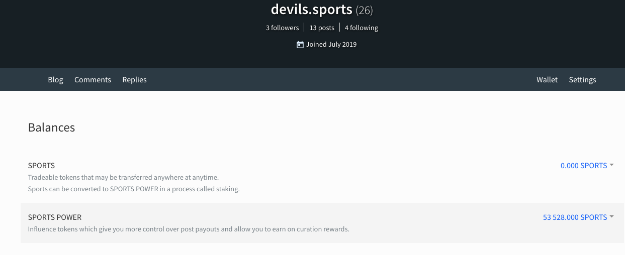Open the 53 528.000 SPORTS power menu
The height and width of the screenshot is (255, 625).
click(x=575, y=217)
